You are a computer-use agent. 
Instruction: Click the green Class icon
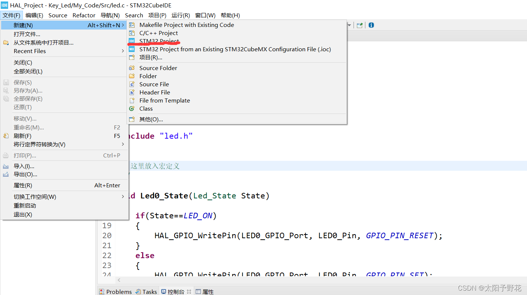(132, 108)
